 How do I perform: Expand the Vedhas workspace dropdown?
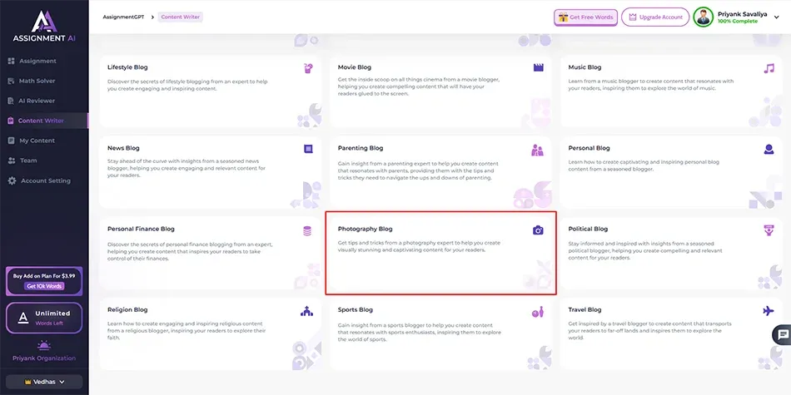click(44, 382)
